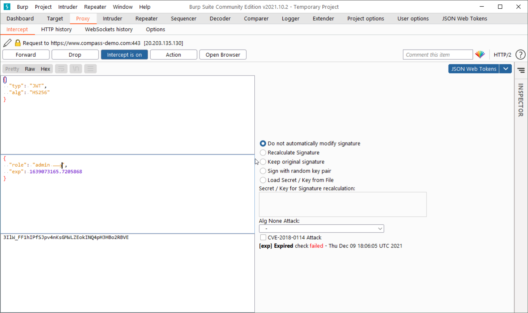Click the padlock HTTPS icon
The image size is (528, 313).
(18, 43)
